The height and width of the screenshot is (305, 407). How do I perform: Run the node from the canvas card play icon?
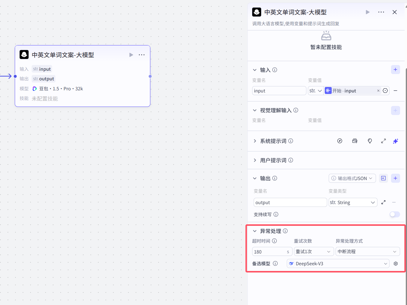[131, 55]
